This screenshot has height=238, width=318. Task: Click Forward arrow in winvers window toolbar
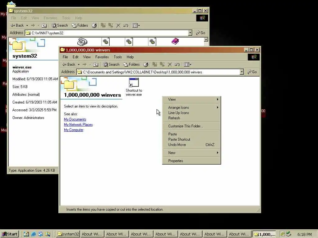click(x=84, y=64)
